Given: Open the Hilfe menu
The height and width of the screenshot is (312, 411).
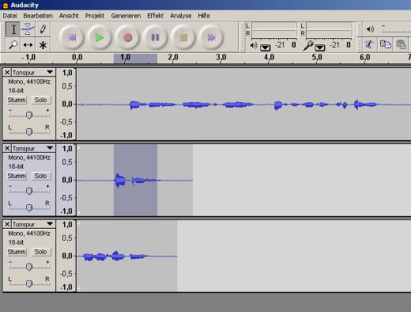Looking at the screenshot, I should coord(204,16).
